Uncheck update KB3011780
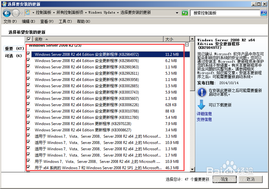The height and width of the screenshot is (189, 269). point(28,117)
